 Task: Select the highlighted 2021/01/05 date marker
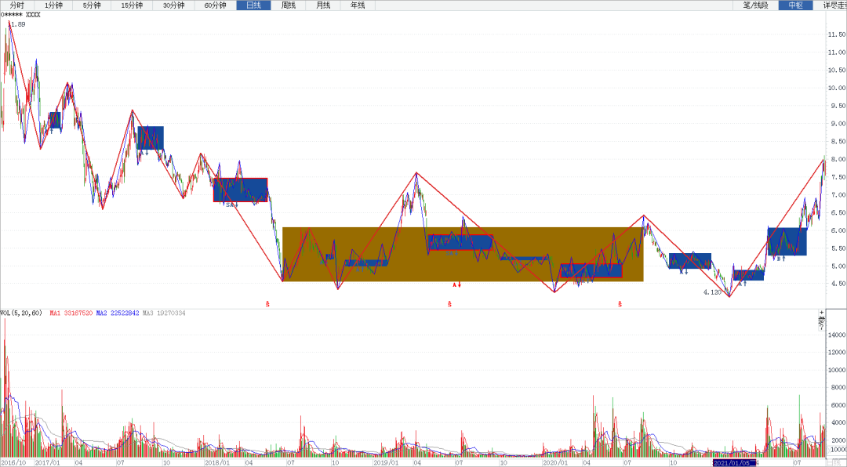click(x=733, y=463)
